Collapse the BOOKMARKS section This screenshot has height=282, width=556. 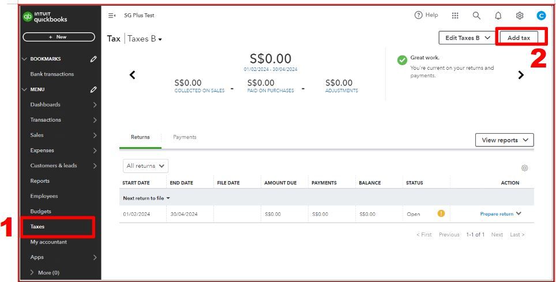coord(24,59)
